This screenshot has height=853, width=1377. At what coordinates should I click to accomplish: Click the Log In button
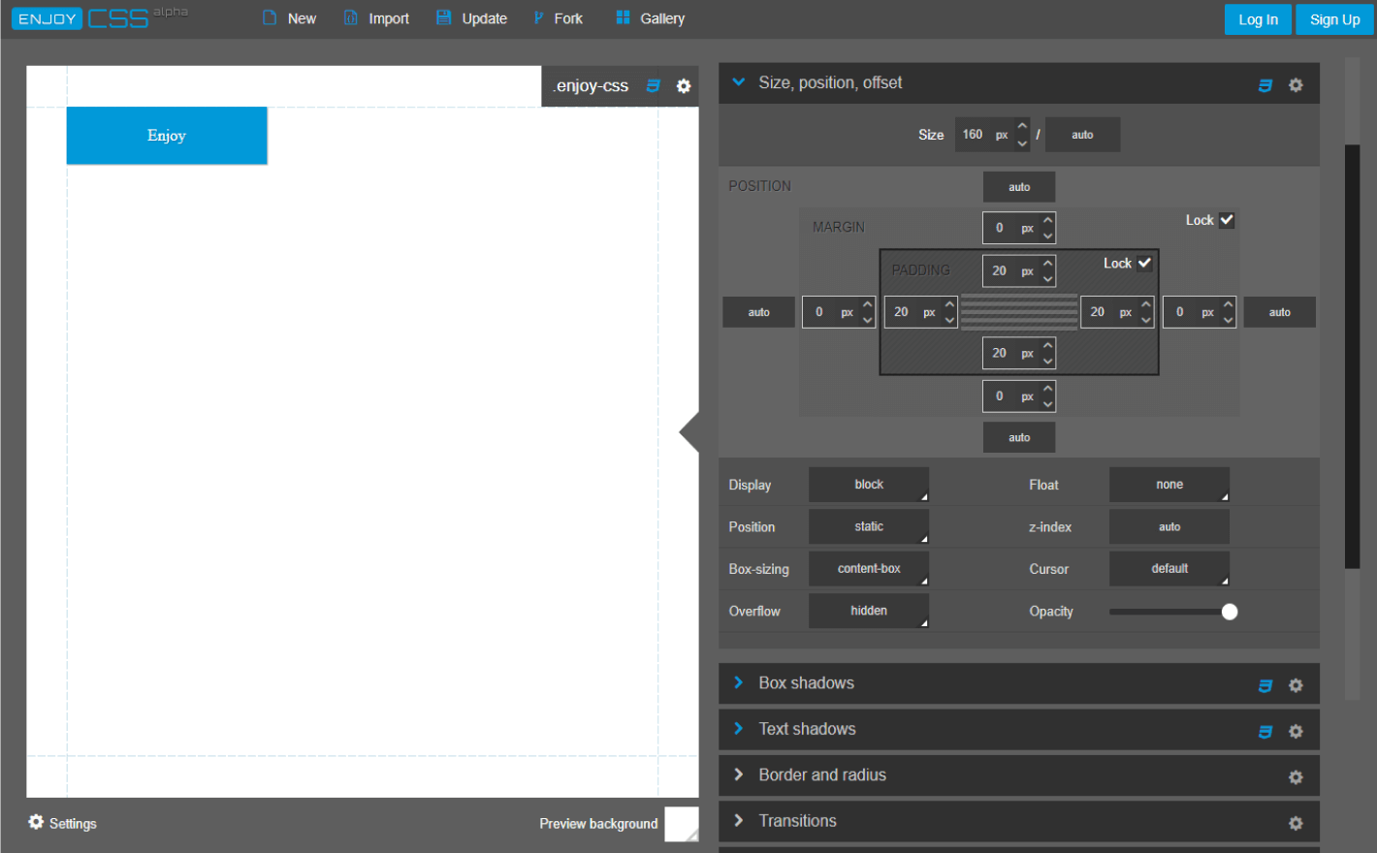pyautogui.click(x=1258, y=19)
